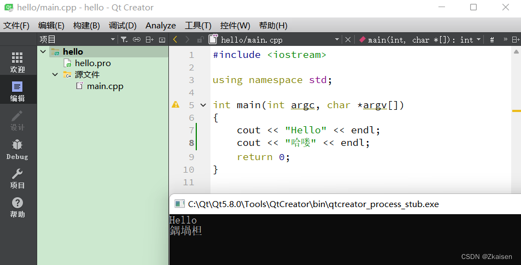Image resolution: width=521 pixels, height=265 pixels.
Task: Click the std namespace on line 3
Action: 318,80
